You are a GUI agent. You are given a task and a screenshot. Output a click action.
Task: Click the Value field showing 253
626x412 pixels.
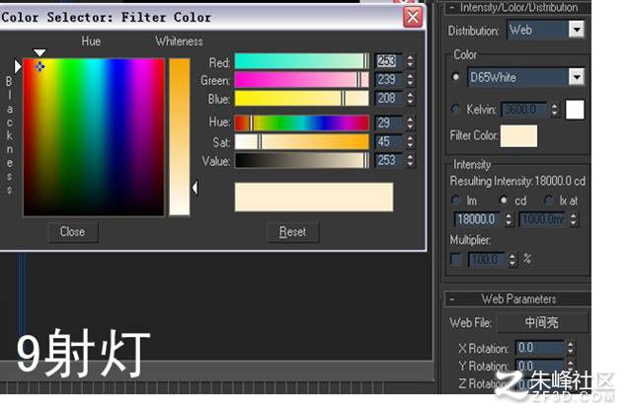tap(388, 160)
